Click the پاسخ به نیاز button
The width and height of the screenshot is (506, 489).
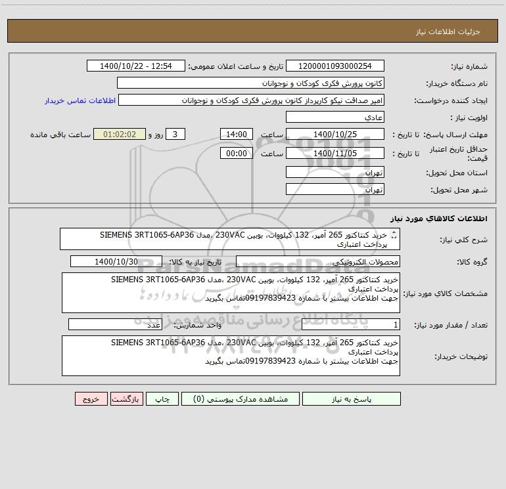[x=351, y=398]
